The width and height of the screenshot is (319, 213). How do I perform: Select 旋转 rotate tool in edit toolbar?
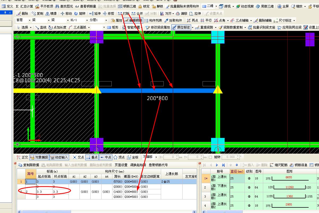80,13
